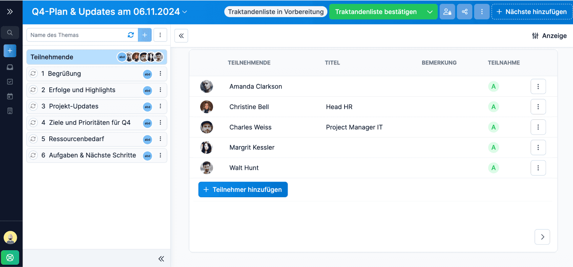
Task: Open the tasks checkmark icon in sidebar
Action: [10, 82]
